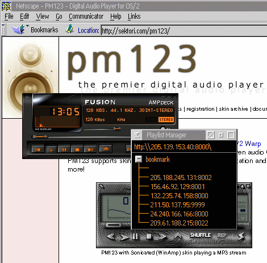The image size is (267, 263).
Task: Click the Sonicated skin stop square icon
Action: (149, 236)
